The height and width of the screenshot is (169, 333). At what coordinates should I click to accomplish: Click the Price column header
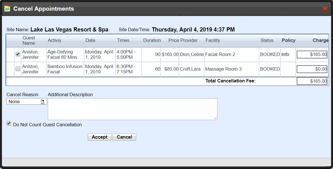click(x=174, y=40)
